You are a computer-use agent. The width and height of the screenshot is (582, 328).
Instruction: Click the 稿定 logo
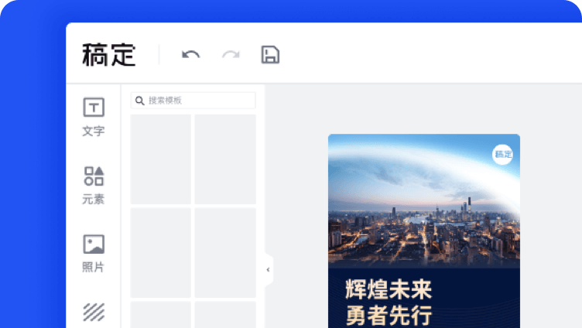coord(109,55)
